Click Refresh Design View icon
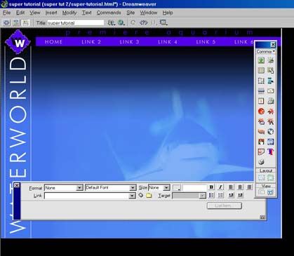294x256 pixels. [x=133, y=22]
